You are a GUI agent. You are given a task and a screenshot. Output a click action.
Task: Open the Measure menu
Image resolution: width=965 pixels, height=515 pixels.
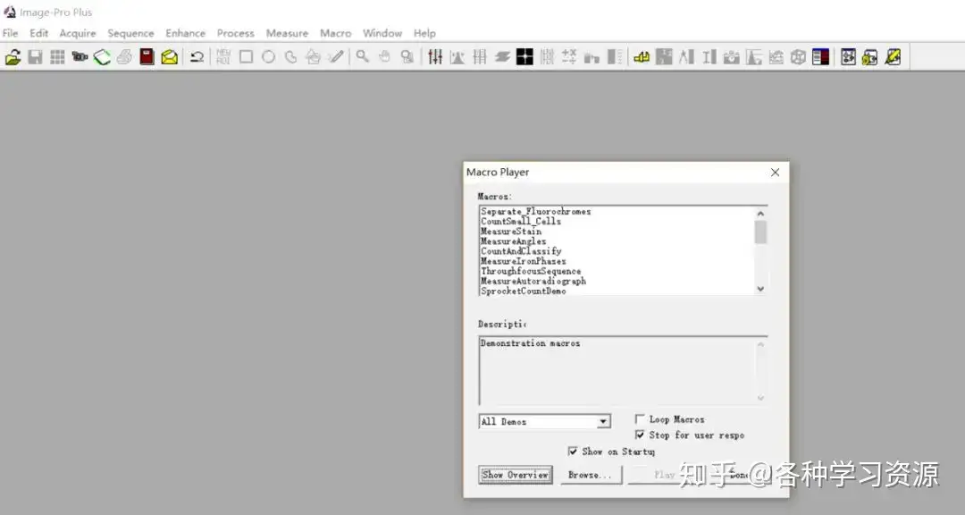(287, 33)
